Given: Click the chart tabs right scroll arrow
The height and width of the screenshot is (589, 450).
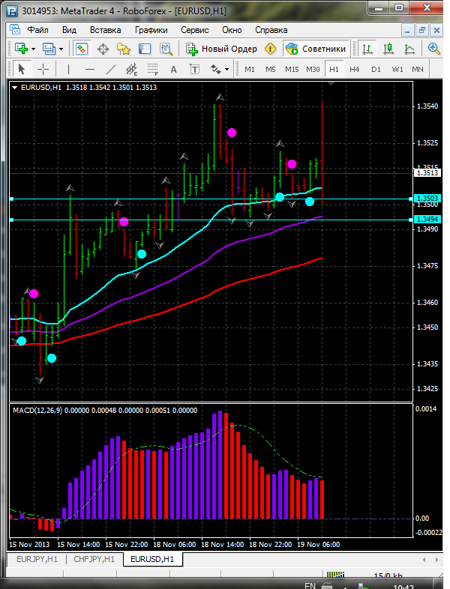Looking at the screenshot, I should click(436, 560).
